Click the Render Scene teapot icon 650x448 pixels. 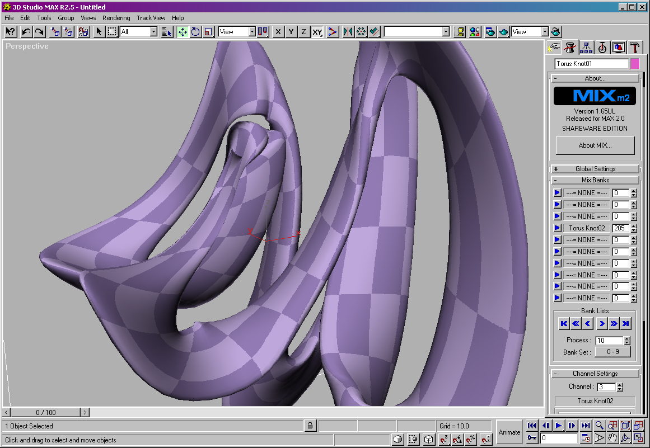pos(490,32)
